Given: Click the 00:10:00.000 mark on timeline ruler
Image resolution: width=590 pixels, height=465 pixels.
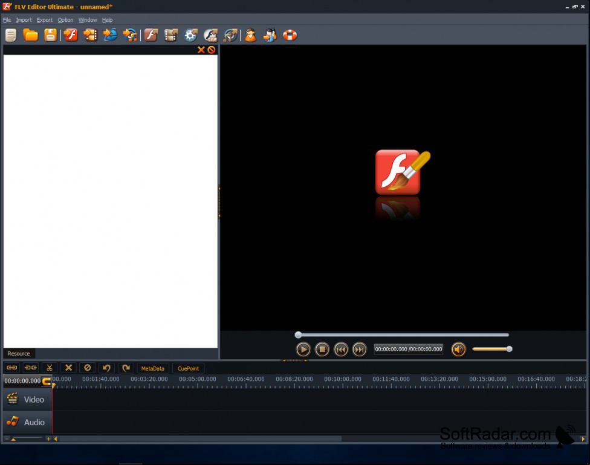Looking at the screenshot, I should point(343,379).
